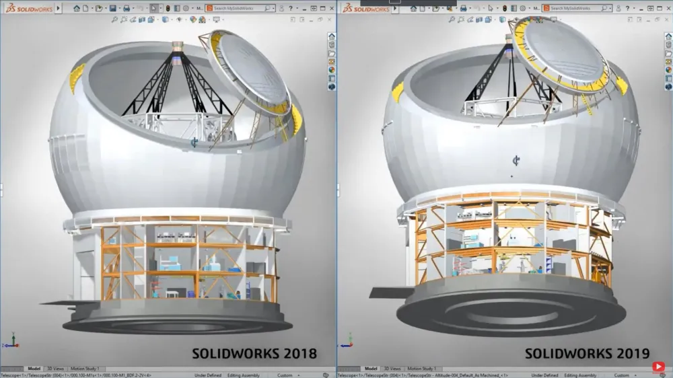The height and width of the screenshot is (378, 673).
Task: Click Help question mark in right window
Action: coord(627,8)
